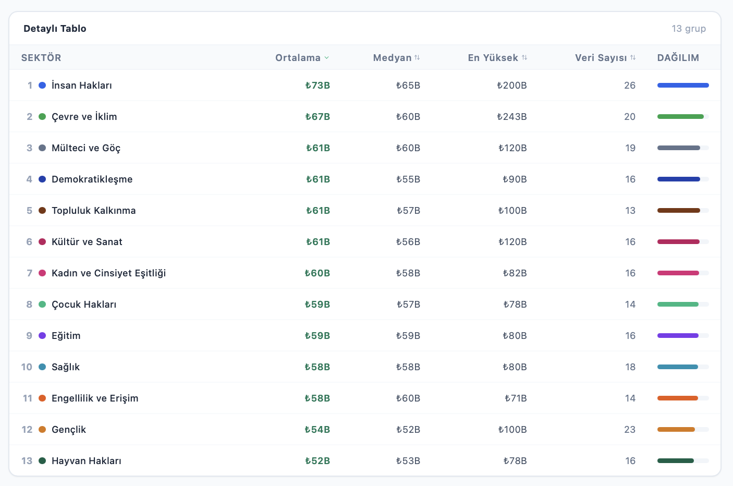Select the Sağlık sector row
This screenshot has width=733, height=486.
(x=365, y=367)
